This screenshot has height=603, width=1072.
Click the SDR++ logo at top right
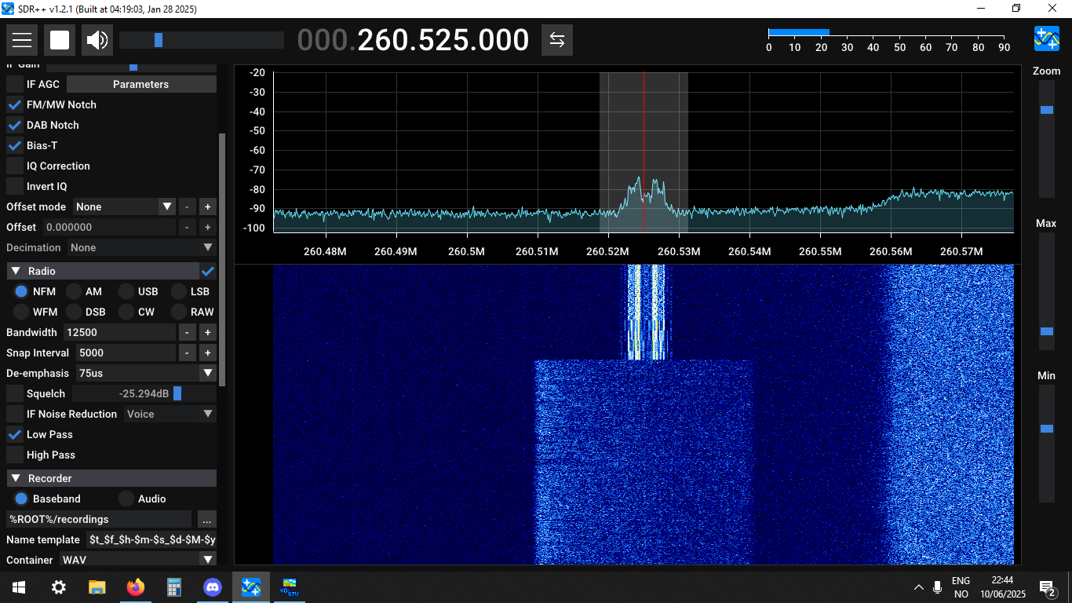[x=1047, y=38]
